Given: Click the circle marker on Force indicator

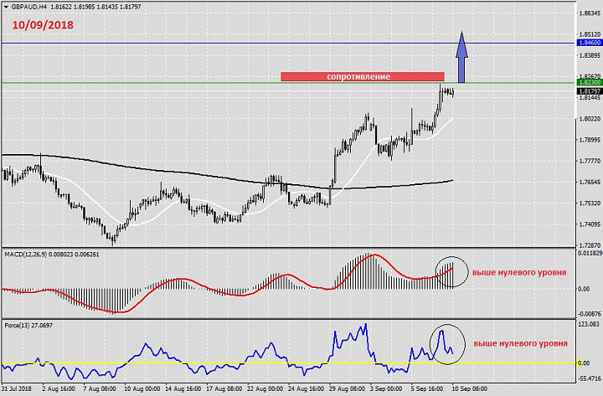Looking at the screenshot, I should pyautogui.click(x=446, y=342).
